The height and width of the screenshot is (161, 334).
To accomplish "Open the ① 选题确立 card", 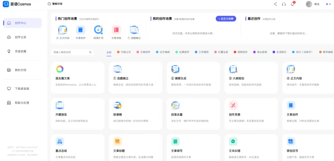I will (135, 78).
